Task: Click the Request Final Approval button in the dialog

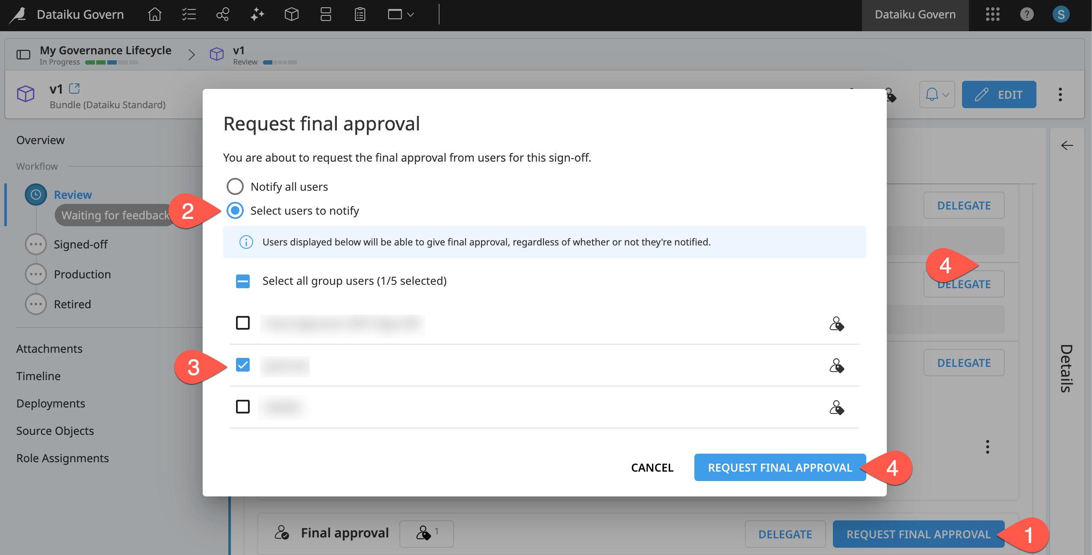Action: (779, 467)
